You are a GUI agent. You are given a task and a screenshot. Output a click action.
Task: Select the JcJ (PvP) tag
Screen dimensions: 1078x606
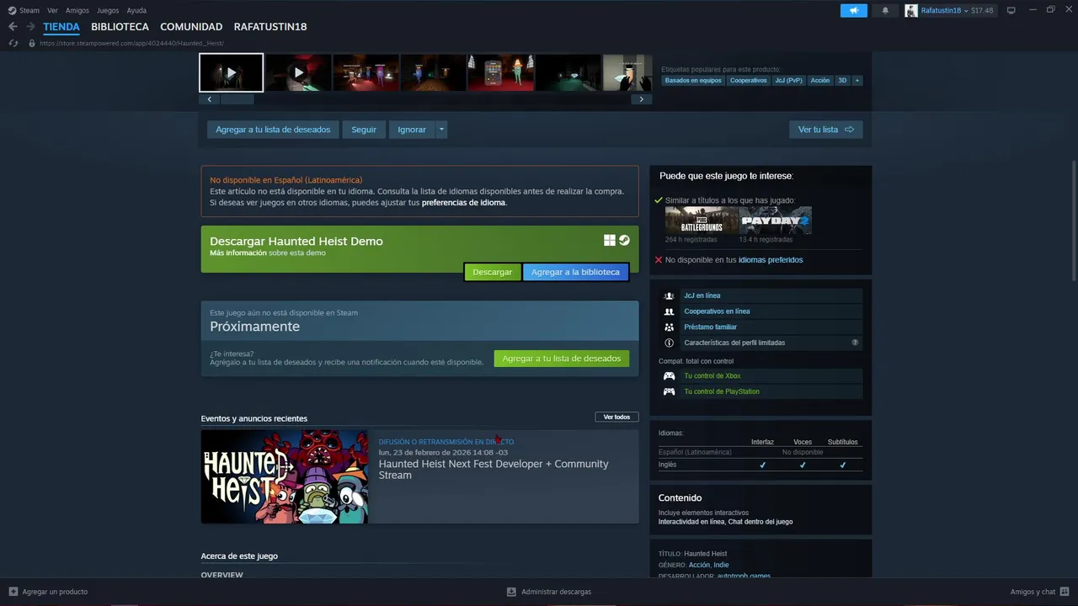(789, 81)
